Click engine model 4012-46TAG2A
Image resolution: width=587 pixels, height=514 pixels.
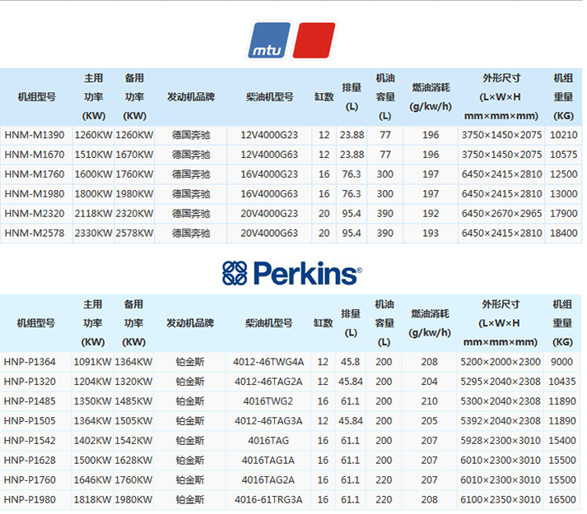click(268, 382)
